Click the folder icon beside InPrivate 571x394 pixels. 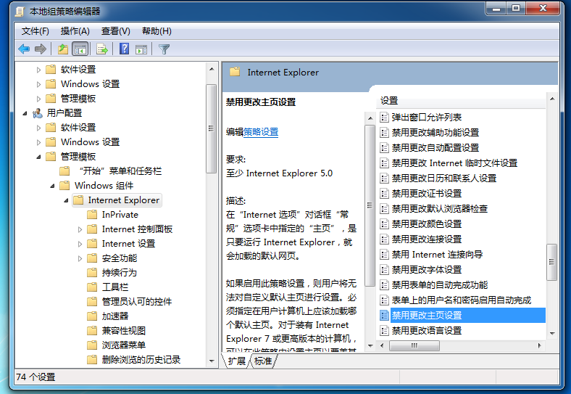click(92, 215)
